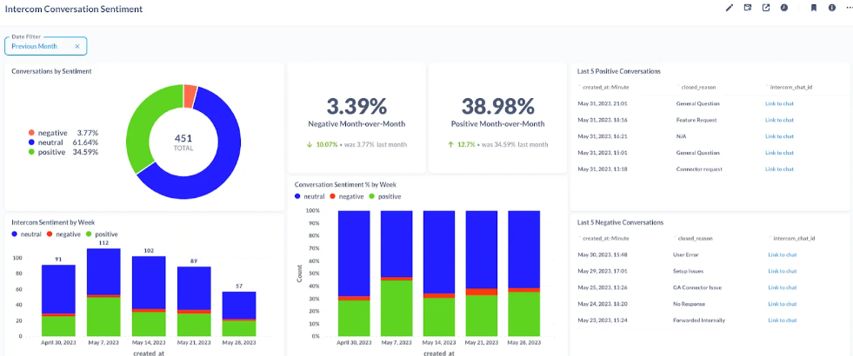Image resolution: width=853 pixels, height=356 pixels.
Task: Open chat link for No Response conversation
Action: pos(783,304)
